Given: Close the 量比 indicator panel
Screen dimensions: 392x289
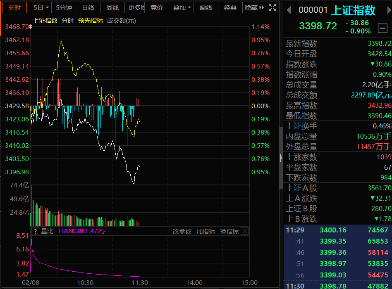Looking at the screenshot, I should pos(244,231).
